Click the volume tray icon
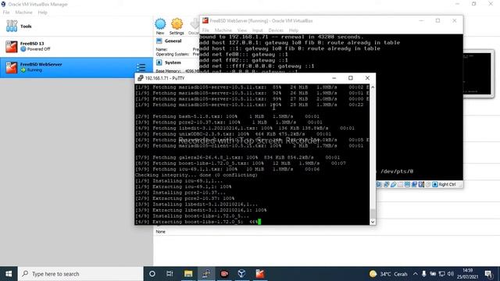 tap(450, 274)
